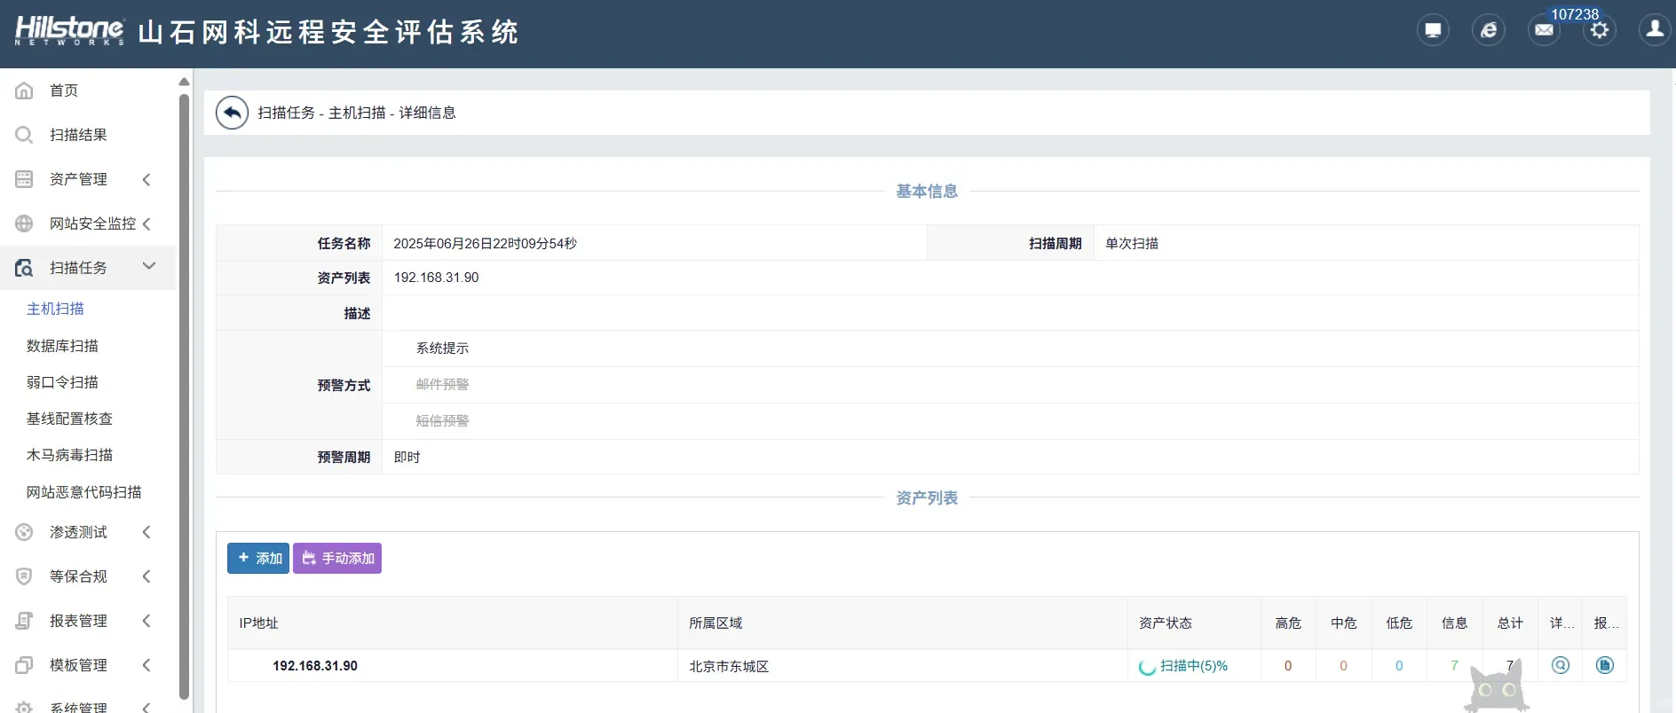Click the back arrow beside 扫描任务 breadcrumb
Screen dimensions: 1676x713
[x=232, y=113]
